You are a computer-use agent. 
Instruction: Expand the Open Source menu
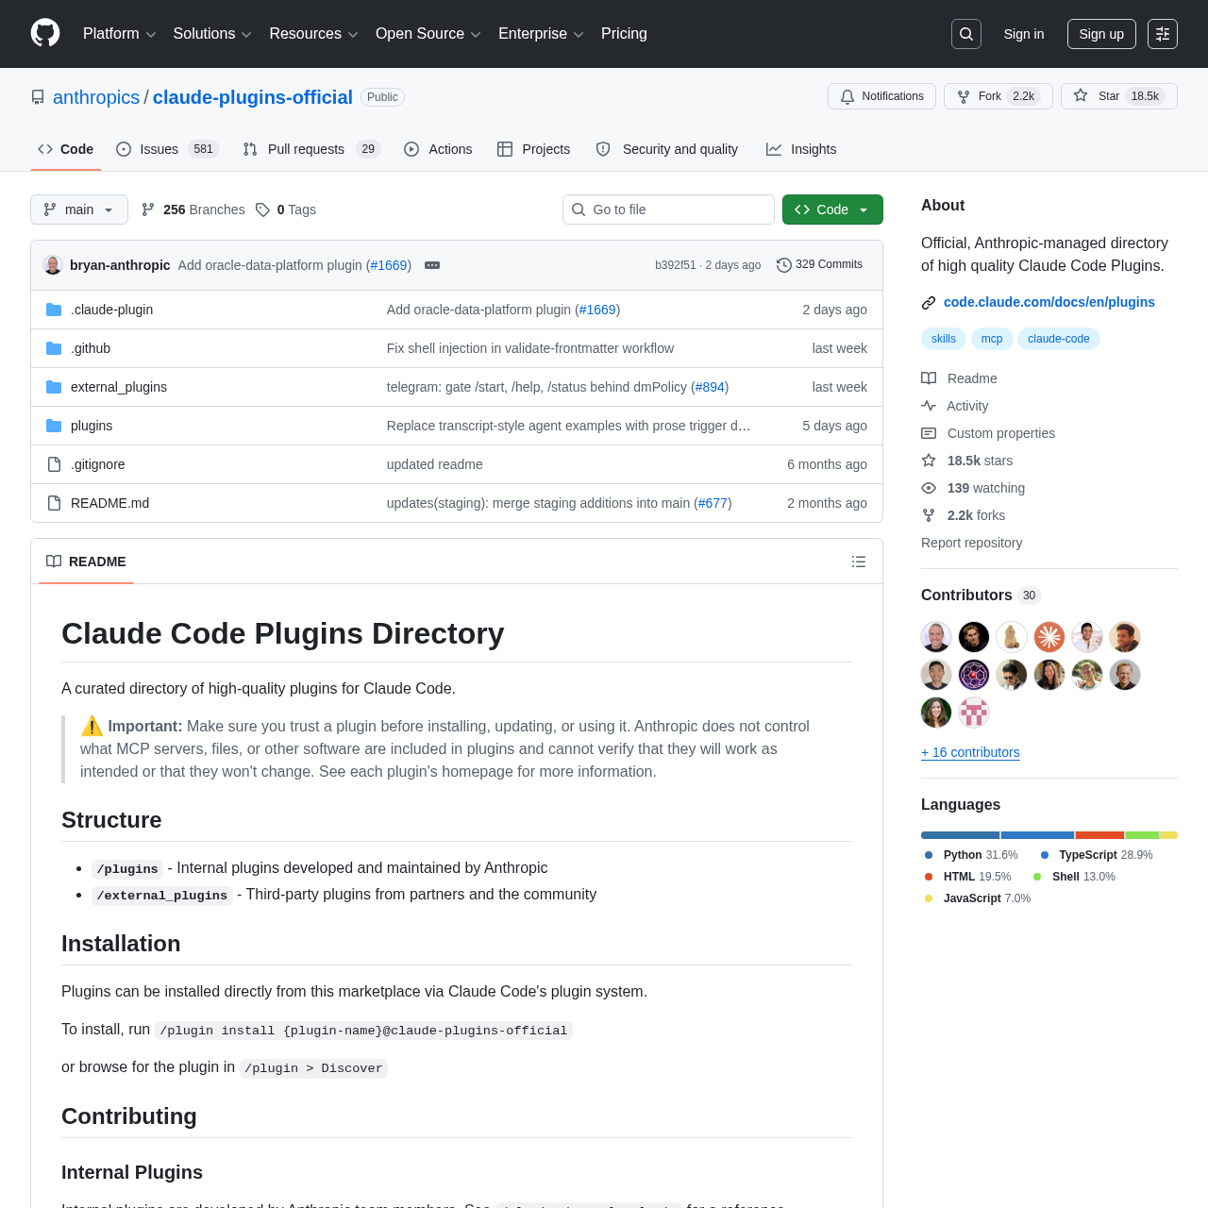point(428,34)
